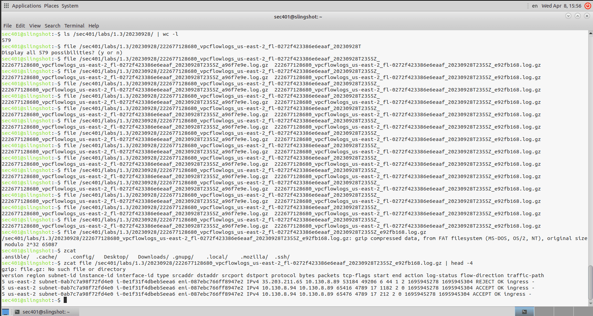Switch to the rightmost workspace

coord(583,312)
